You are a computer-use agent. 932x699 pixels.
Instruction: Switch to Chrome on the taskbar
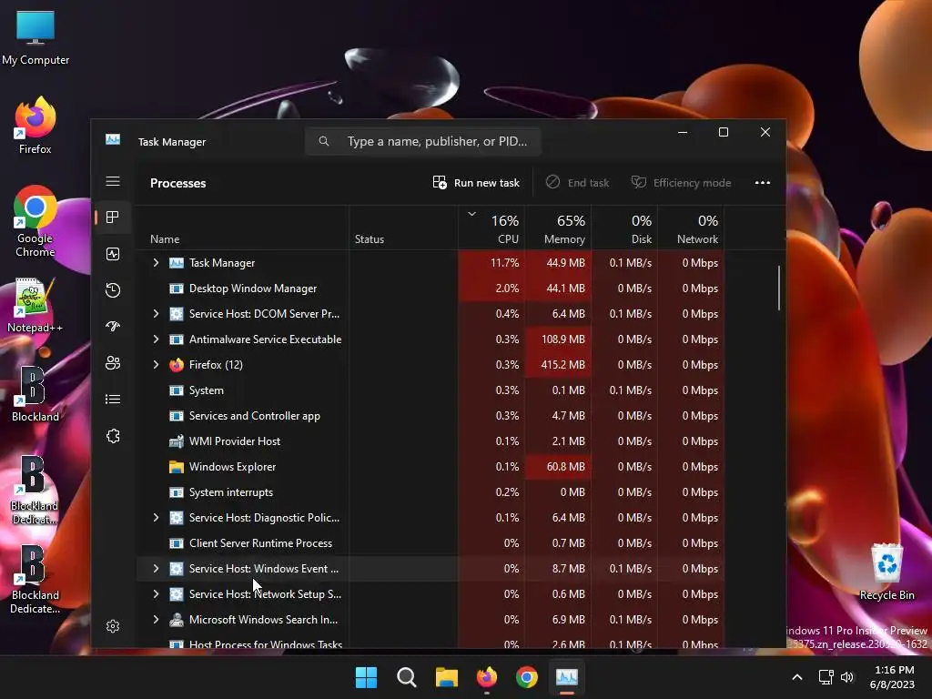pyautogui.click(x=527, y=677)
